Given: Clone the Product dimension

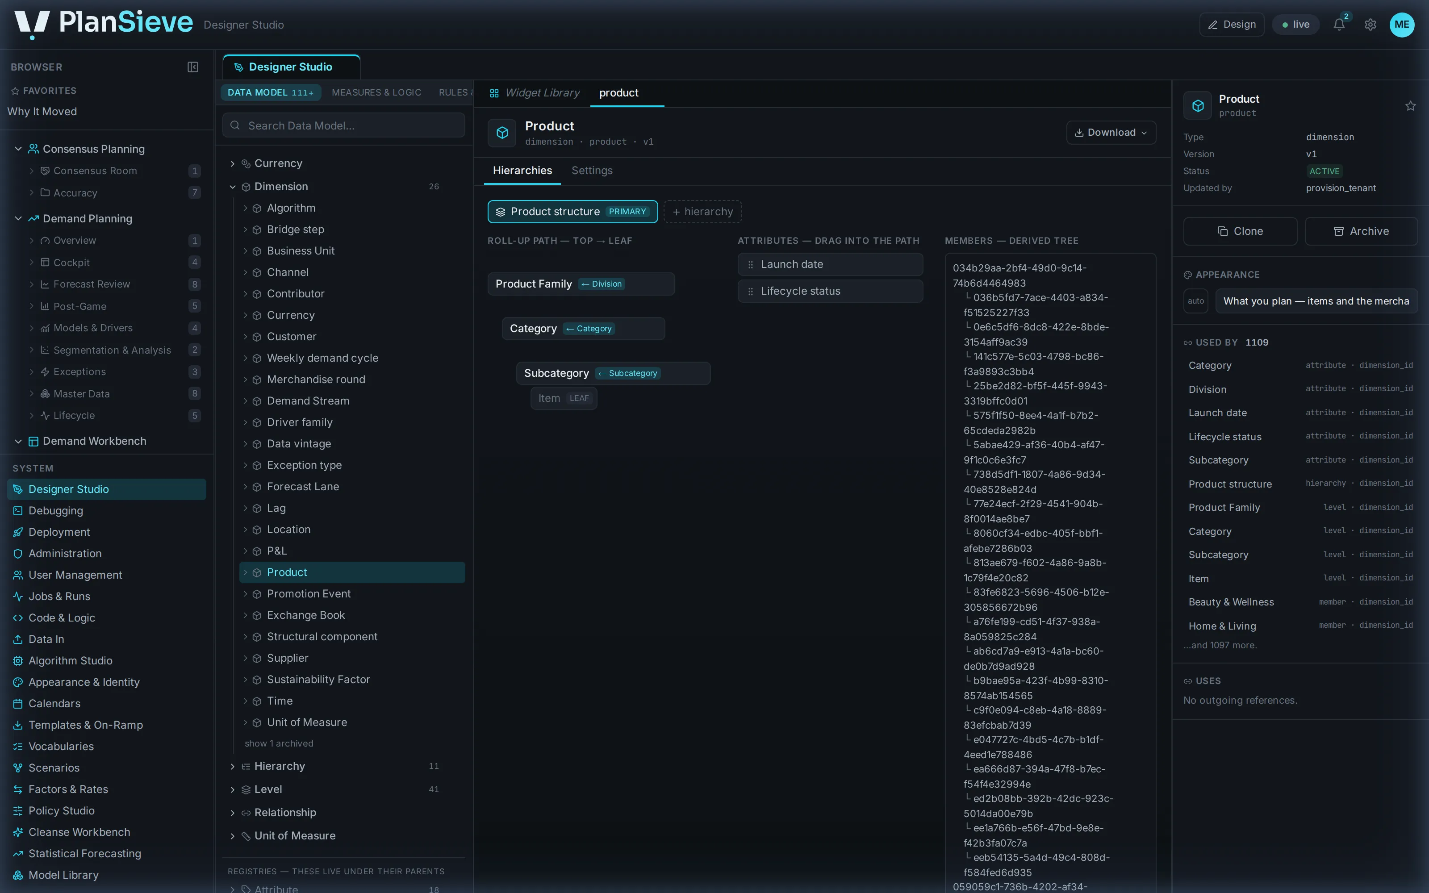Looking at the screenshot, I should [1240, 231].
